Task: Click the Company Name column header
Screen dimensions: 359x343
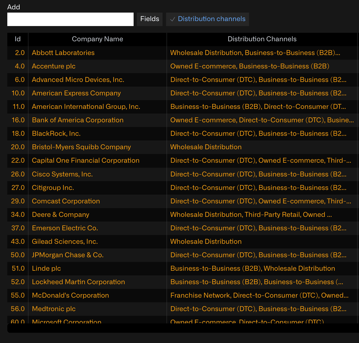Action: click(x=97, y=39)
